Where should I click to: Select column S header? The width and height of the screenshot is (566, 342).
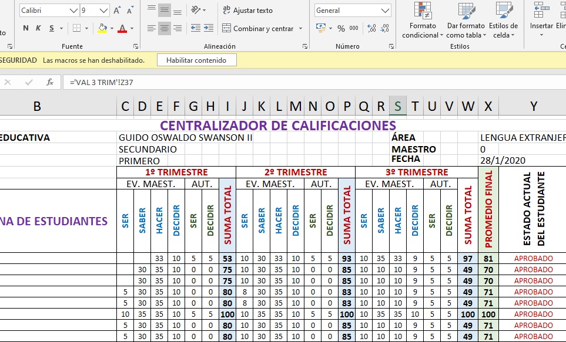coord(398,106)
